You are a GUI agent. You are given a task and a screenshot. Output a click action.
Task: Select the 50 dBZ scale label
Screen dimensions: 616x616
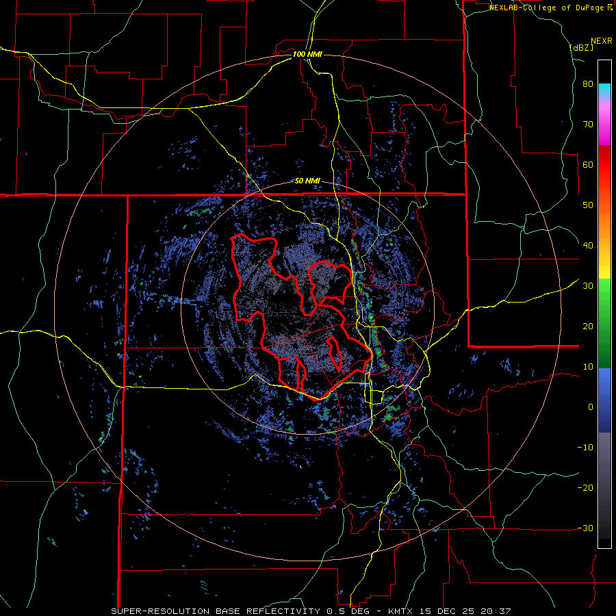pyautogui.click(x=588, y=205)
